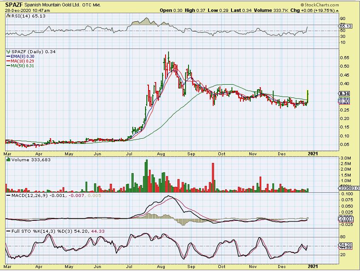Click the MA(10) 0.29 legend text
Screen dimensions: 360x271
[x=22, y=61]
